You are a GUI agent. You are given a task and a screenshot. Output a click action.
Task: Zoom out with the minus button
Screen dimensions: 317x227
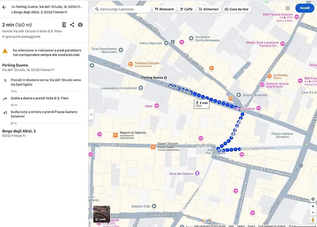pos(313,212)
